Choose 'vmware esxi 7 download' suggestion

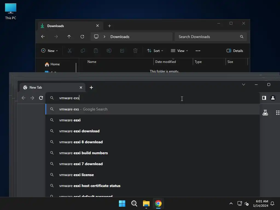pos(153,164)
